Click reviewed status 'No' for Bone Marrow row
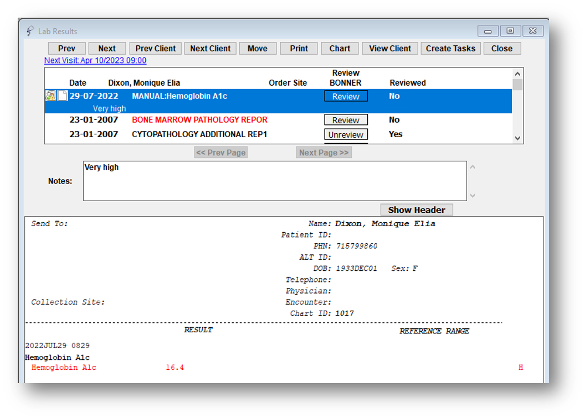Image resolution: width=585 pixels, height=419 pixels. click(394, 120)
